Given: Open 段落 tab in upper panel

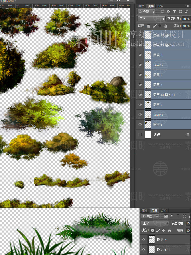Looking at the screenshot, I should [x=160, y=6].
